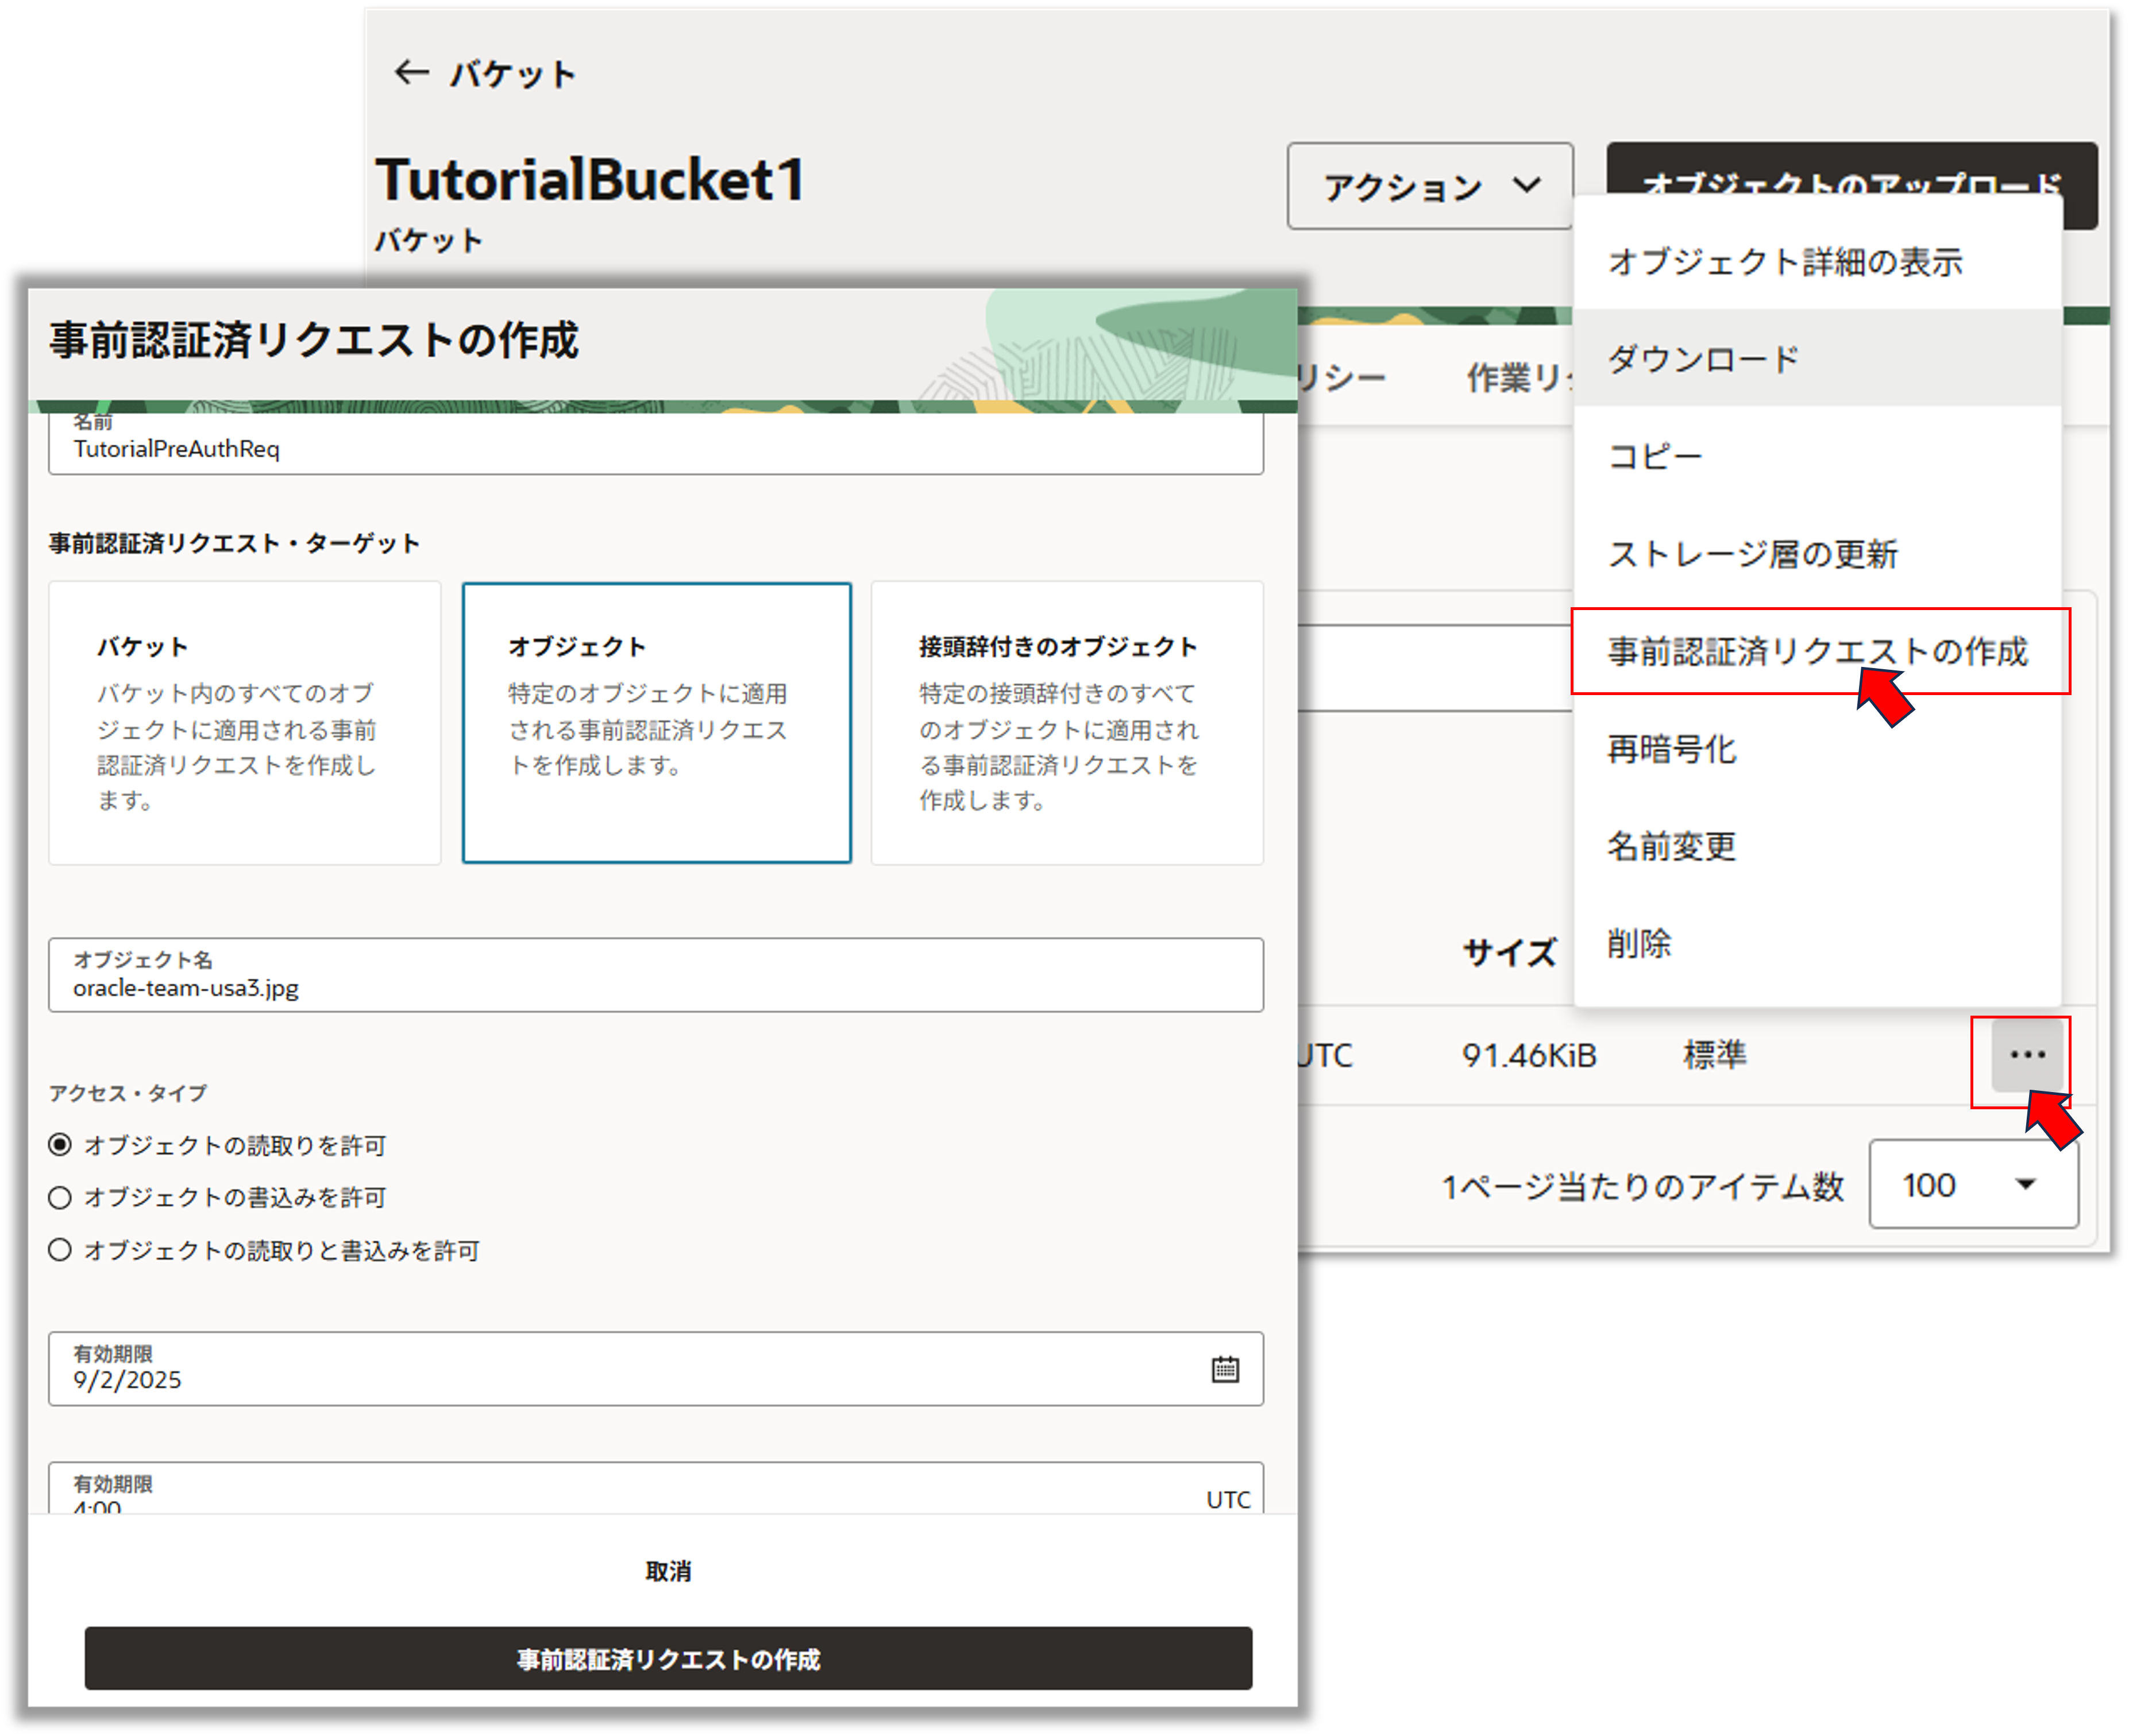Select オブジェクトの書込みを許可 radio button

[x=60, y=1197]
